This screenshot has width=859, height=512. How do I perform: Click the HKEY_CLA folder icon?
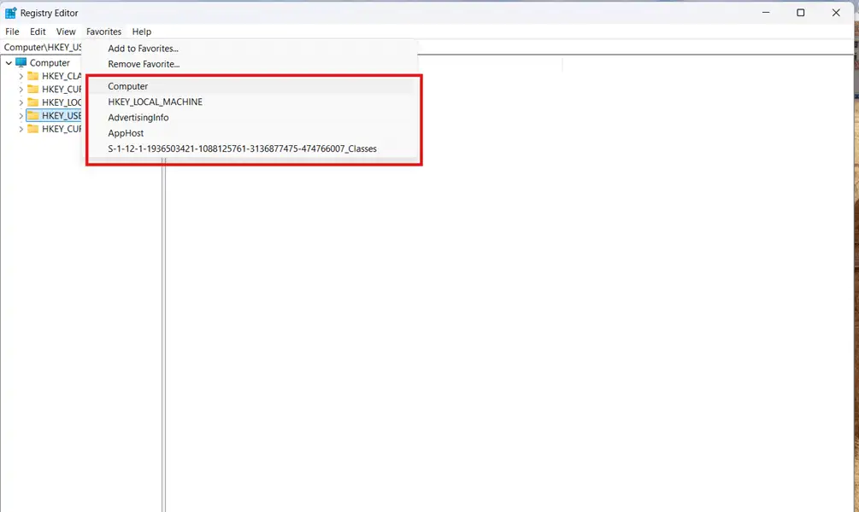tap(33, 76)
